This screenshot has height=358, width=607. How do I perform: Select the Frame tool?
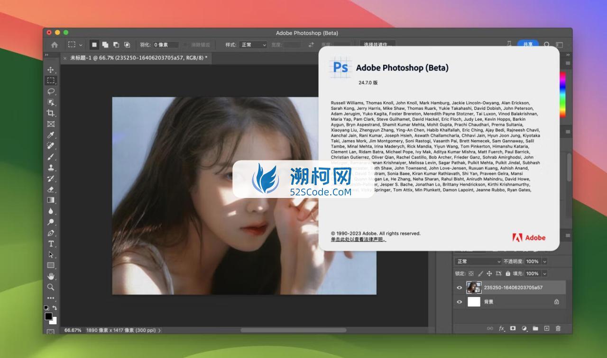pyautogui.click(x=51, y=124)
